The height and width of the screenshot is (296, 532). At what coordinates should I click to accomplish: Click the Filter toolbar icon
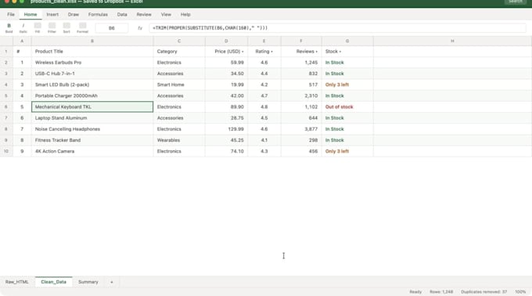click(52, 28)
